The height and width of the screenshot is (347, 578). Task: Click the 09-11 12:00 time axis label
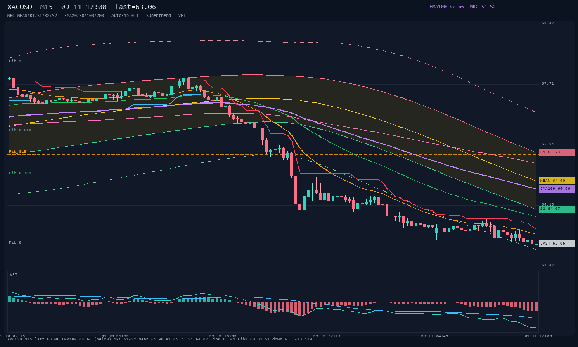click(x=538, y=336)
